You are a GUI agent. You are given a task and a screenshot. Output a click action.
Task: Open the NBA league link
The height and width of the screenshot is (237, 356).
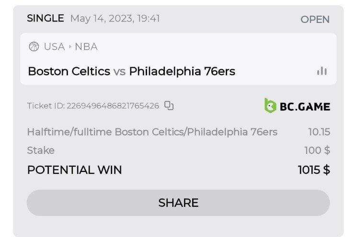[86, 47]
